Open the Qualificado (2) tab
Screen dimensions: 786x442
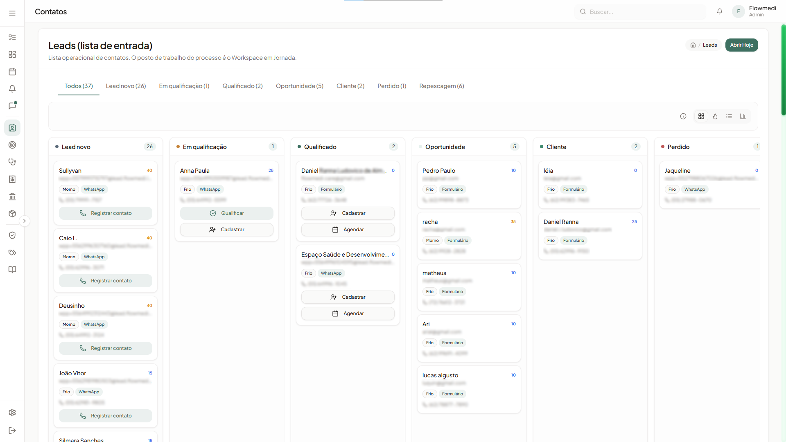(x=243, y=86)
